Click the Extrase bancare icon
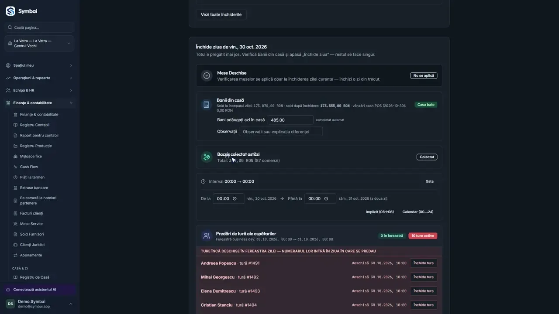Viewport: 559px width, 314px height. [x=16, y=188]
